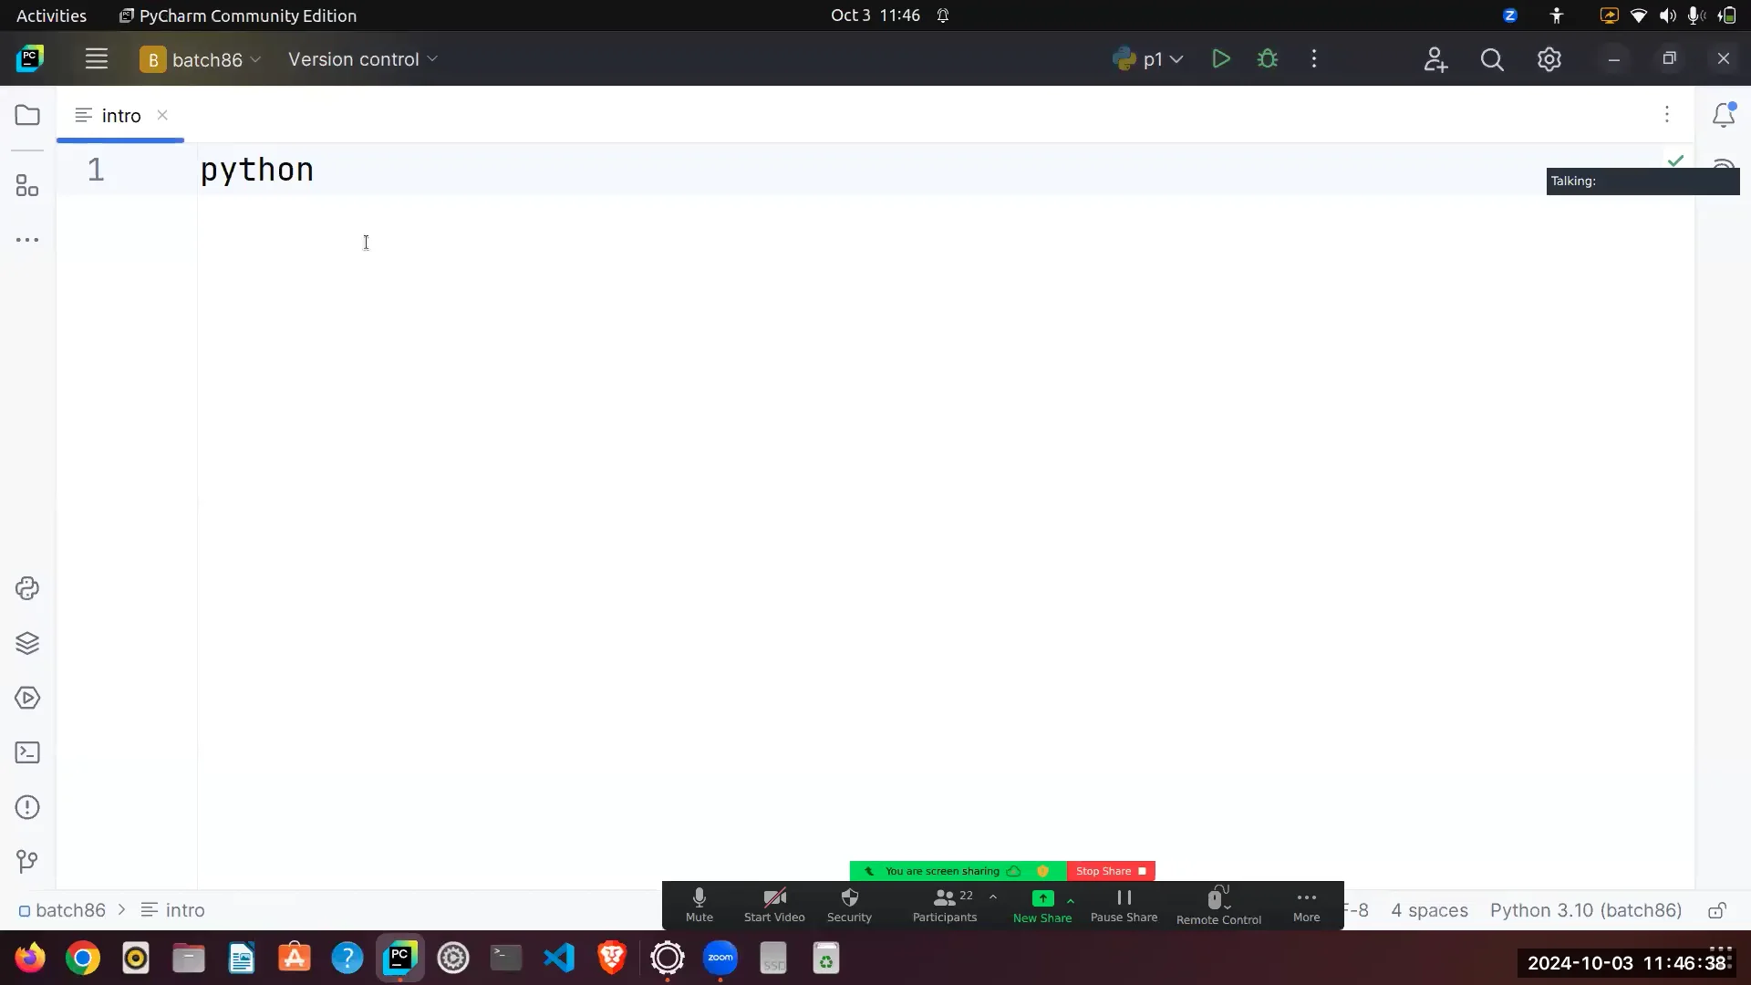The width and height of the screenshot is (1751, 985).
Task: Pause the screen share
Action: 1123,905
